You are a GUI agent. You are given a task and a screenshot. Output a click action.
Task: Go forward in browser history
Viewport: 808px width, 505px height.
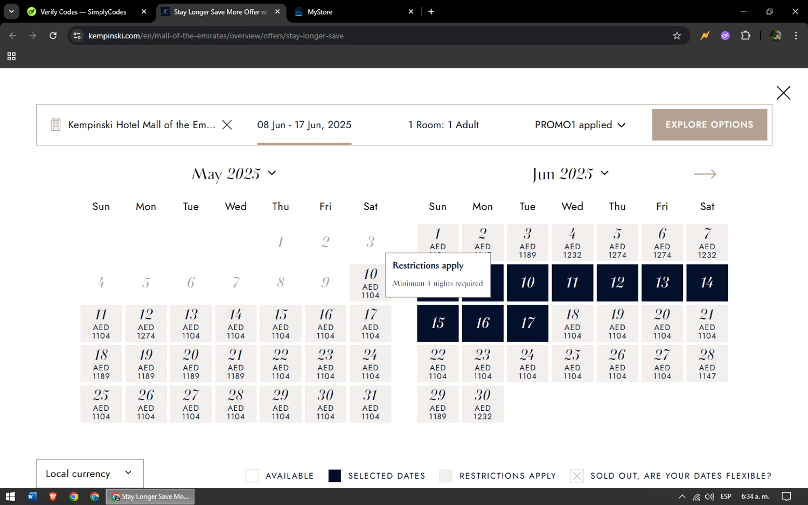pos(33,36)
